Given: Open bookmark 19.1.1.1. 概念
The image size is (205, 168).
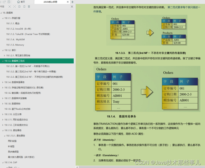Looking at the screenshot, I should [x=13, y=23].
